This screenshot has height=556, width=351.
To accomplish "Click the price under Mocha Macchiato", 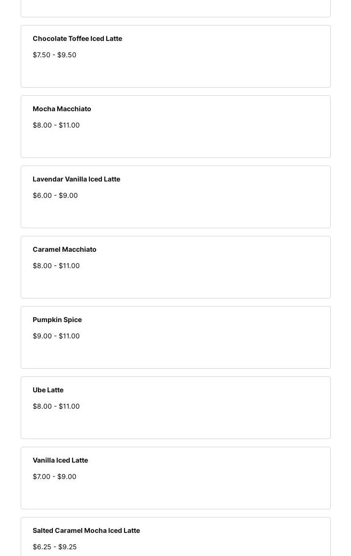I will pyautogui.click(x=56, y=125).
